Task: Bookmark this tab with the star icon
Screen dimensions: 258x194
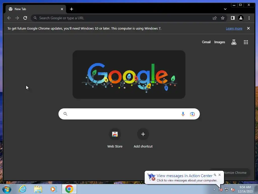Action: 223,18
